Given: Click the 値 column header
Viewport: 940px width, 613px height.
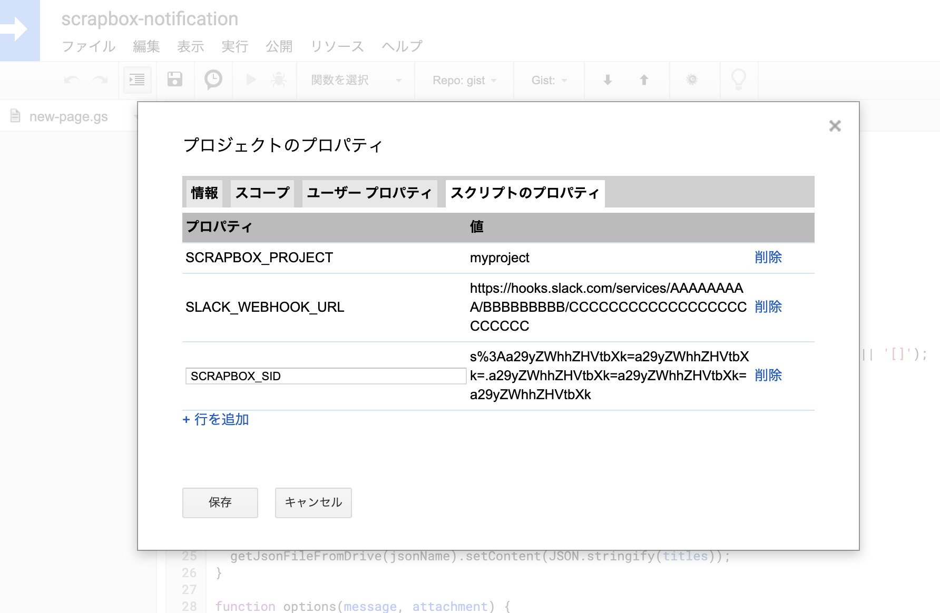Looking at the screenshot, I should tap(477, 227).
